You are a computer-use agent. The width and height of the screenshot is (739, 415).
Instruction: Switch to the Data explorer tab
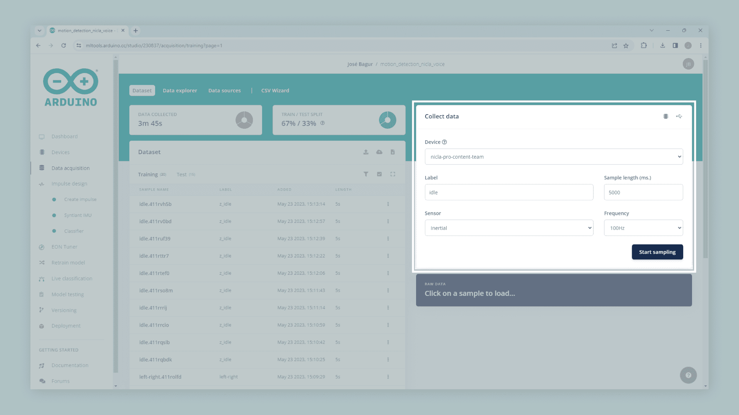pyautogui.click(x=180, y=91)
